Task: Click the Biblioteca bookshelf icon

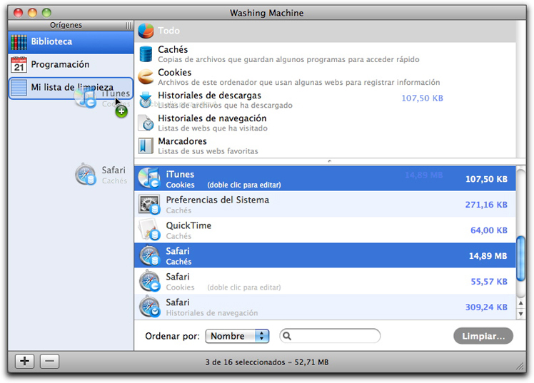Action: coord(19,42)
